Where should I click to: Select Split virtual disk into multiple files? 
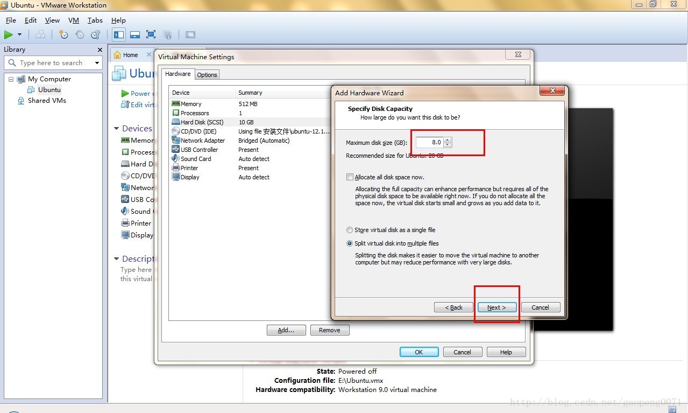pyautogui.click(x=350, y=243)
